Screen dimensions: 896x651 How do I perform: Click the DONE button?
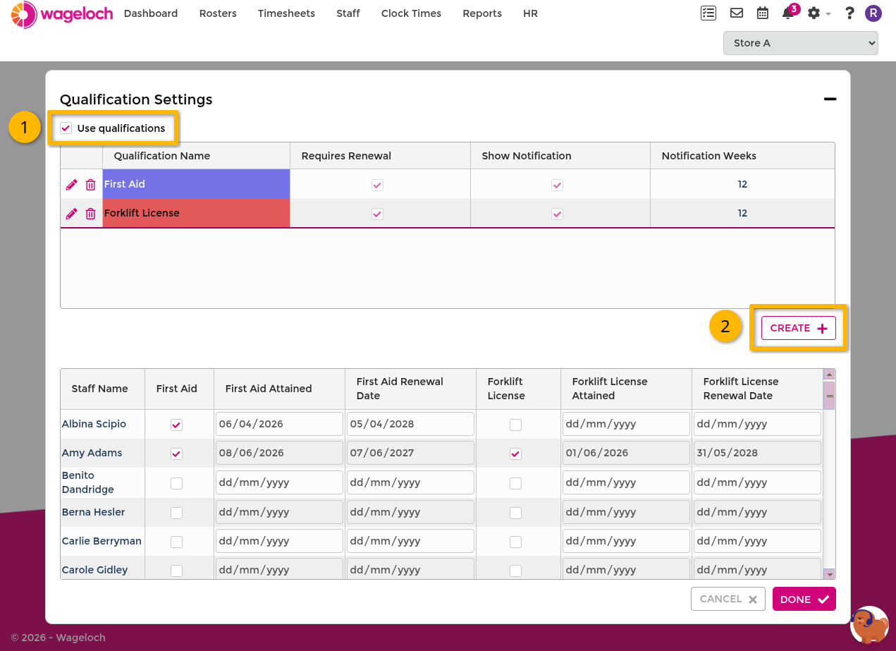point(804,599)
